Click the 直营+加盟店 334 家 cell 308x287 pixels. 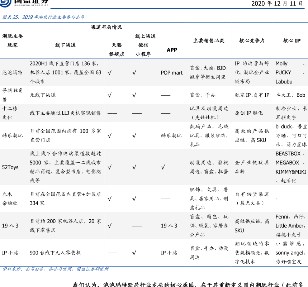tap(65, 198)
